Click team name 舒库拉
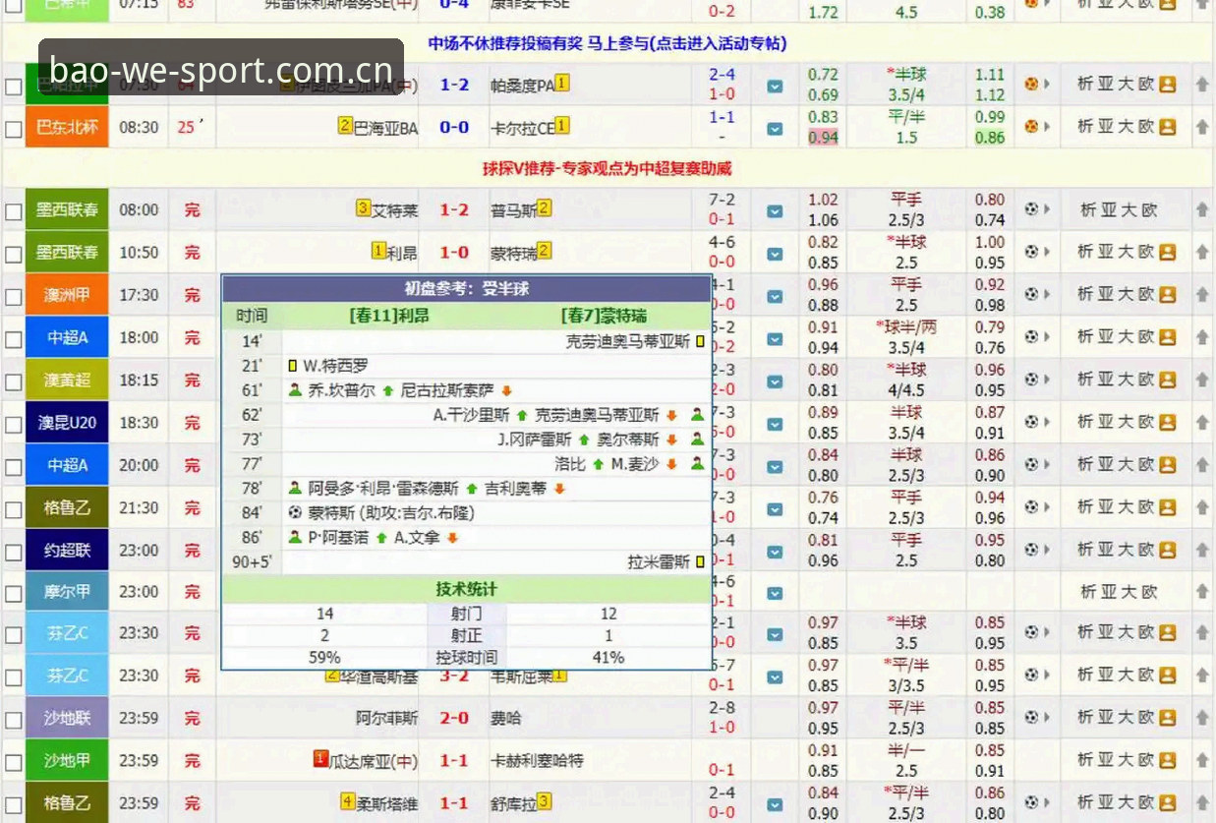The width and height of the screenshot is (1216, 823). click(x=513, y=803)
